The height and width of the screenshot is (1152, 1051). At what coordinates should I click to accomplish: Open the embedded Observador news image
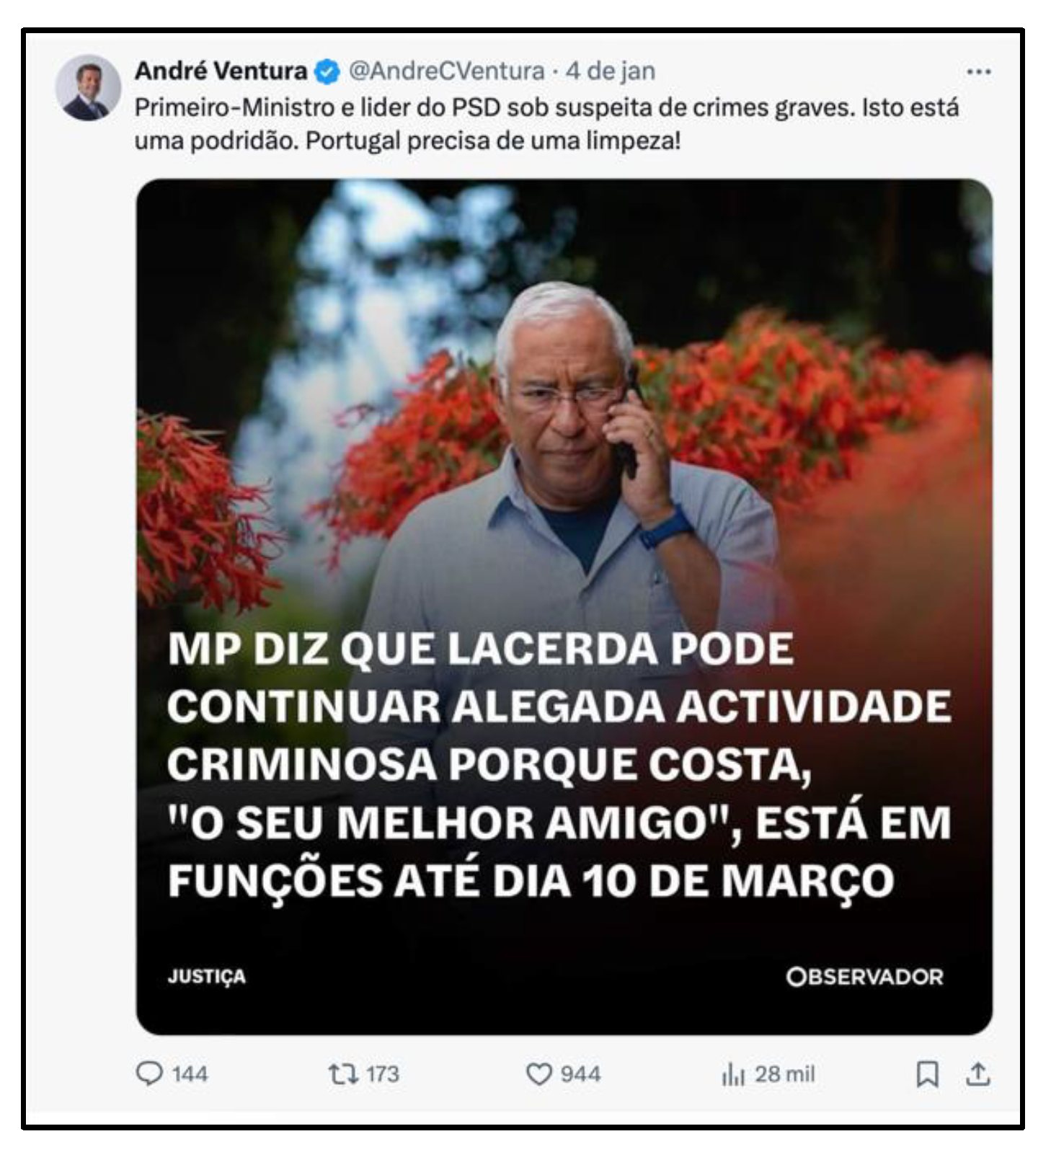pyautogui.click(x=564, y=607)
